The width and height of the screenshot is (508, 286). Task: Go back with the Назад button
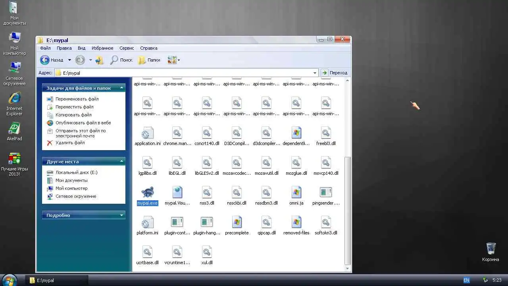52,60
